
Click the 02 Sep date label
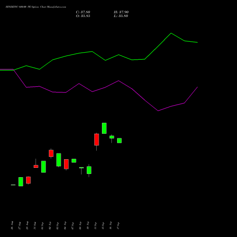point(50,225)
